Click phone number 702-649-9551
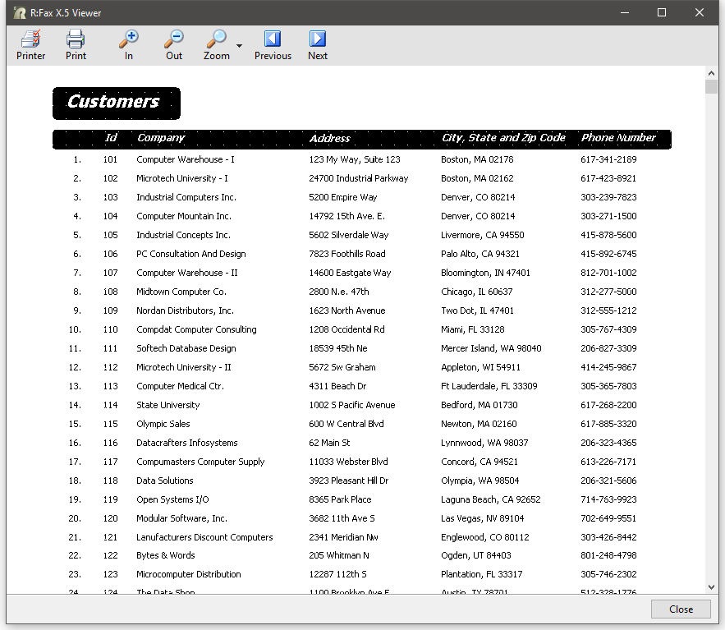Screen dimensions: 725x630 (x=608, y=518)
